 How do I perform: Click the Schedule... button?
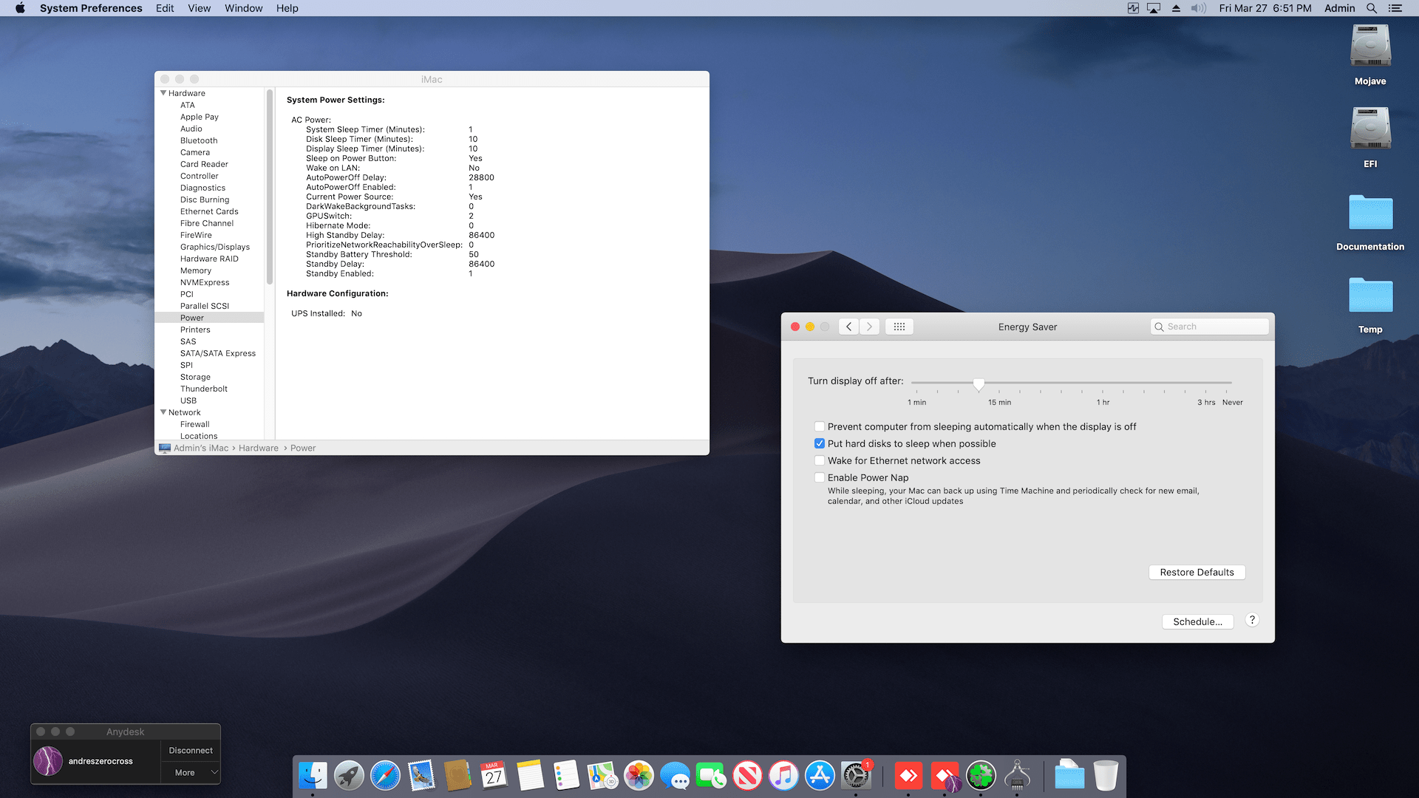pyautogui.click(x=1197, y=622)
